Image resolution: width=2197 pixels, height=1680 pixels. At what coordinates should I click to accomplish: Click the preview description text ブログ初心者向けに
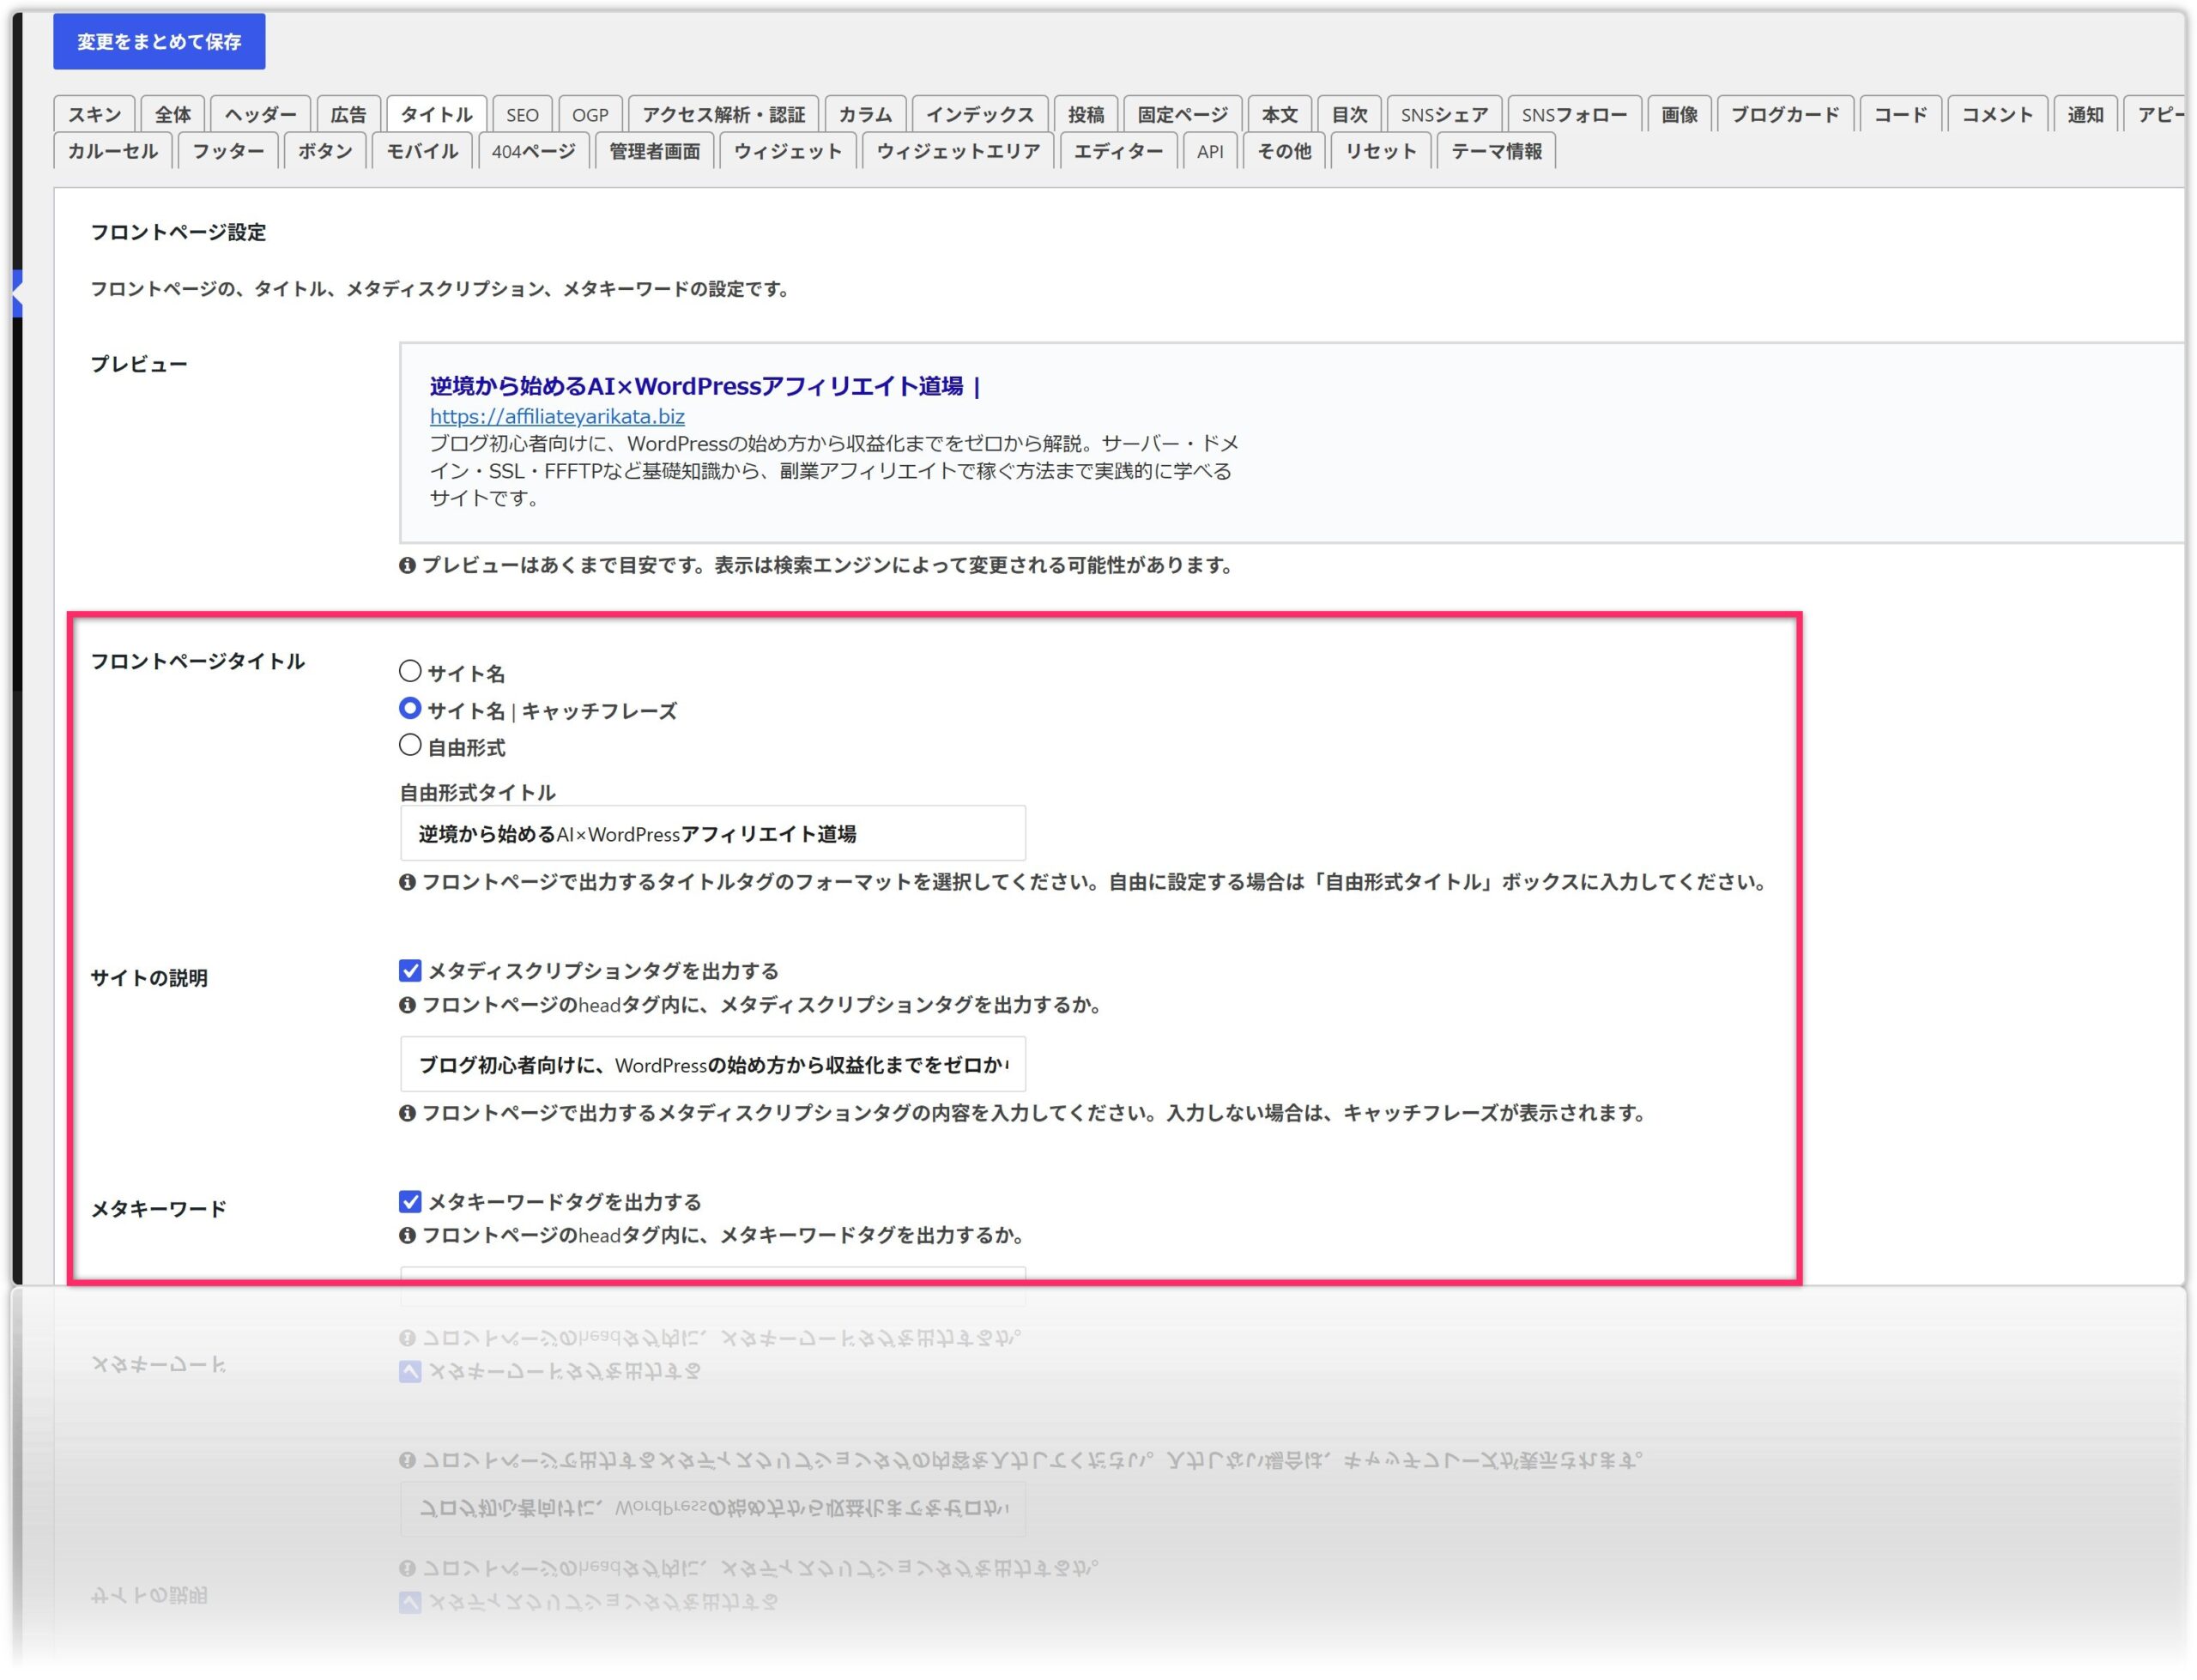coord(834,470)
